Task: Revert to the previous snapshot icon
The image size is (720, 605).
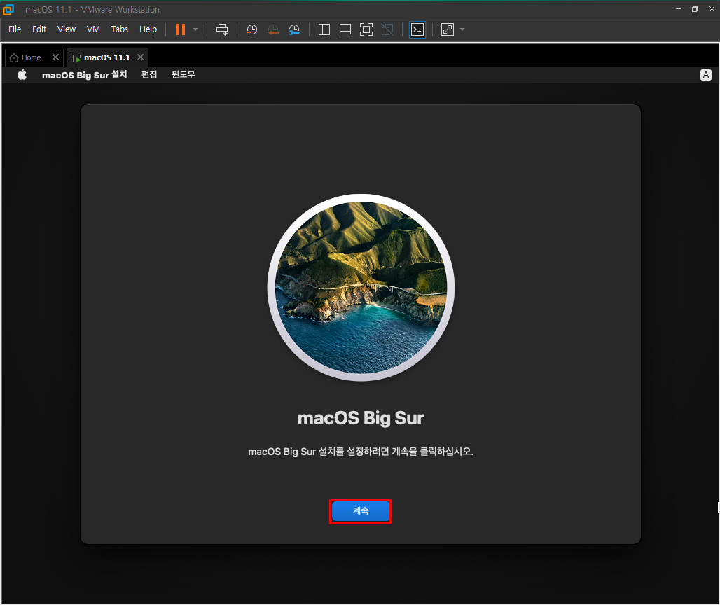Action: 273,30
